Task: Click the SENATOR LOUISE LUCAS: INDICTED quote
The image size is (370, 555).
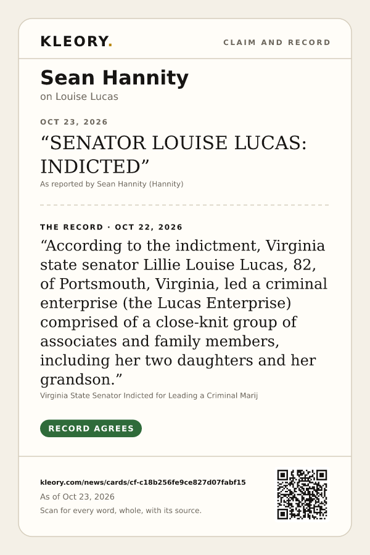Action: 173,155
